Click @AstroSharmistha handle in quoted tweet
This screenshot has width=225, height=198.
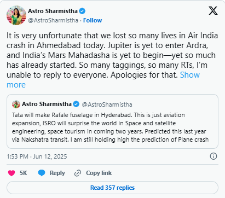point(107,104)
